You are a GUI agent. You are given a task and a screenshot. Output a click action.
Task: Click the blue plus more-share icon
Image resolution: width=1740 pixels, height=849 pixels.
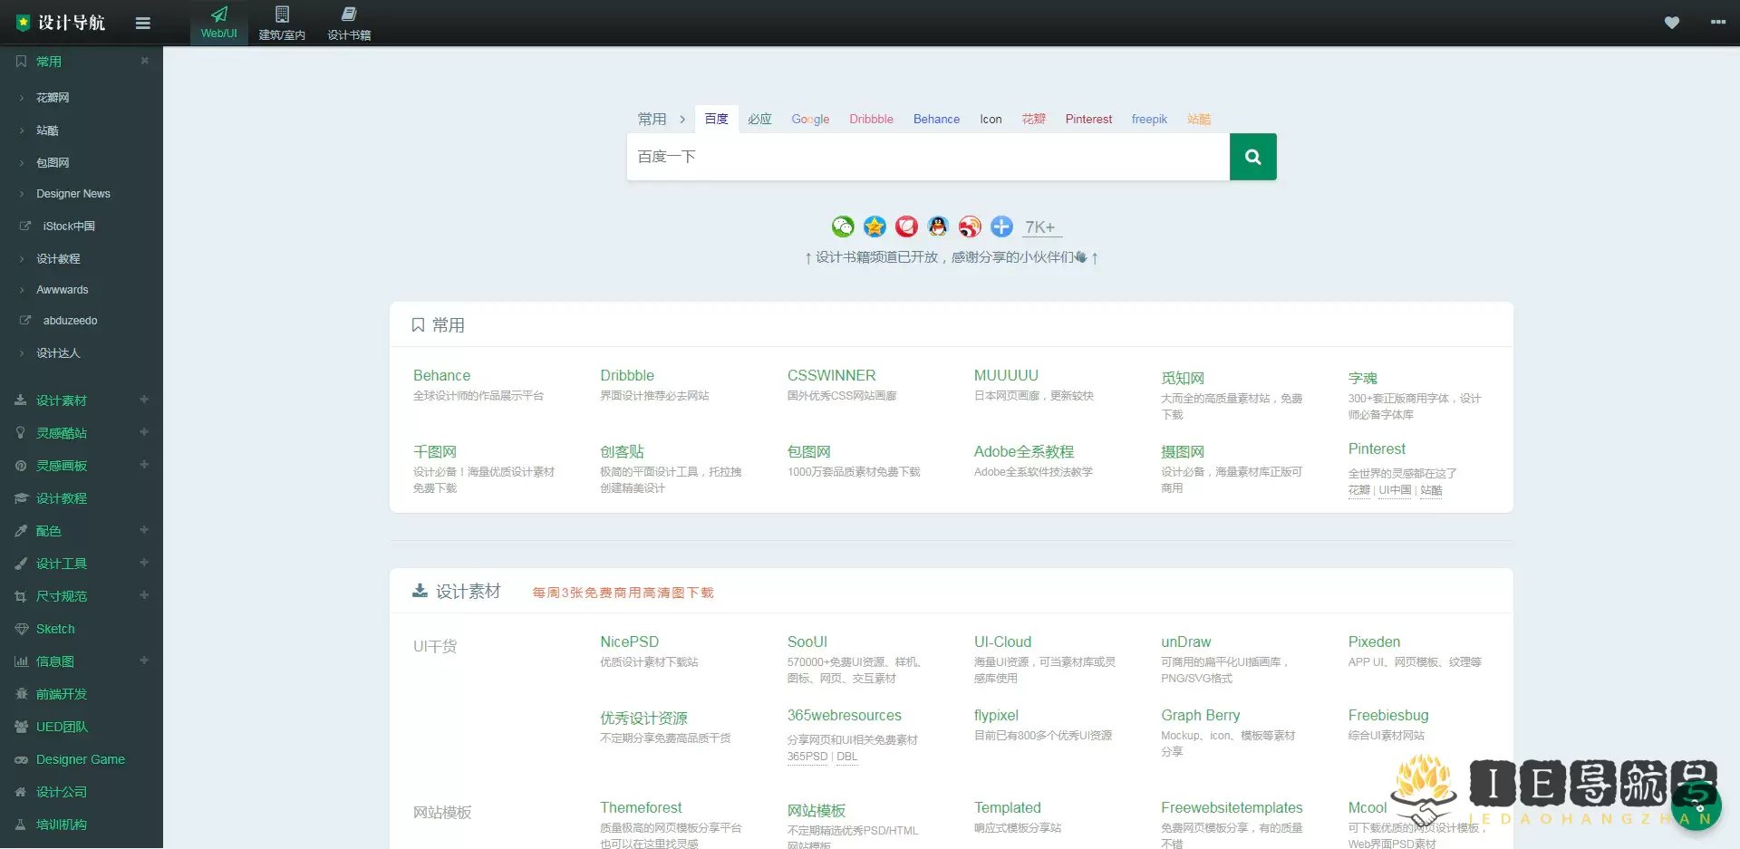(x=1001, y=227)
